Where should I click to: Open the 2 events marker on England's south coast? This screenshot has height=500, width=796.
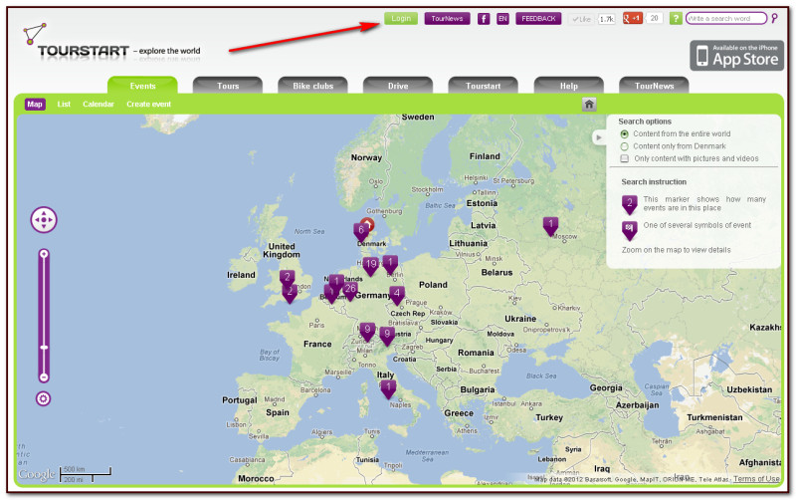(x=290, y=293)
